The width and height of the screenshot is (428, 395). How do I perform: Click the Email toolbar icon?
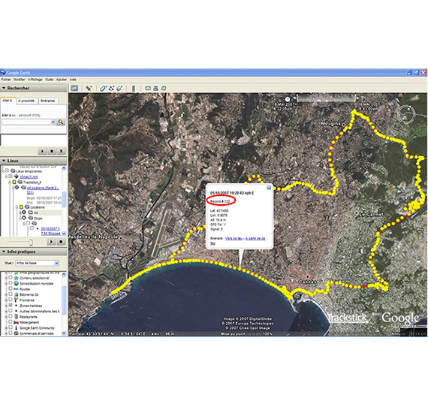148,88
